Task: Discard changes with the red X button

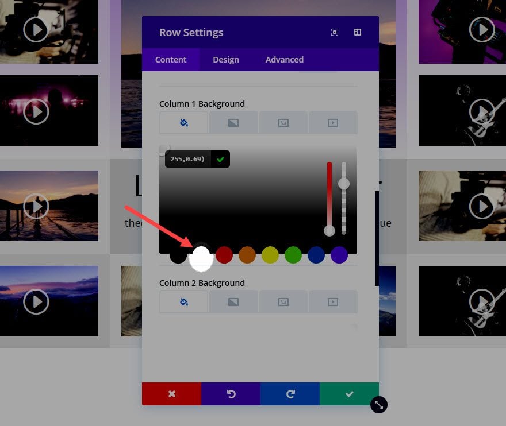Action: tap(172, 394)
